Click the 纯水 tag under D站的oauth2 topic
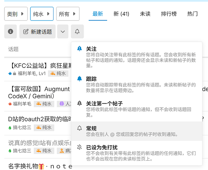This screenshot has width=208, height=170. tap(44, 128)
